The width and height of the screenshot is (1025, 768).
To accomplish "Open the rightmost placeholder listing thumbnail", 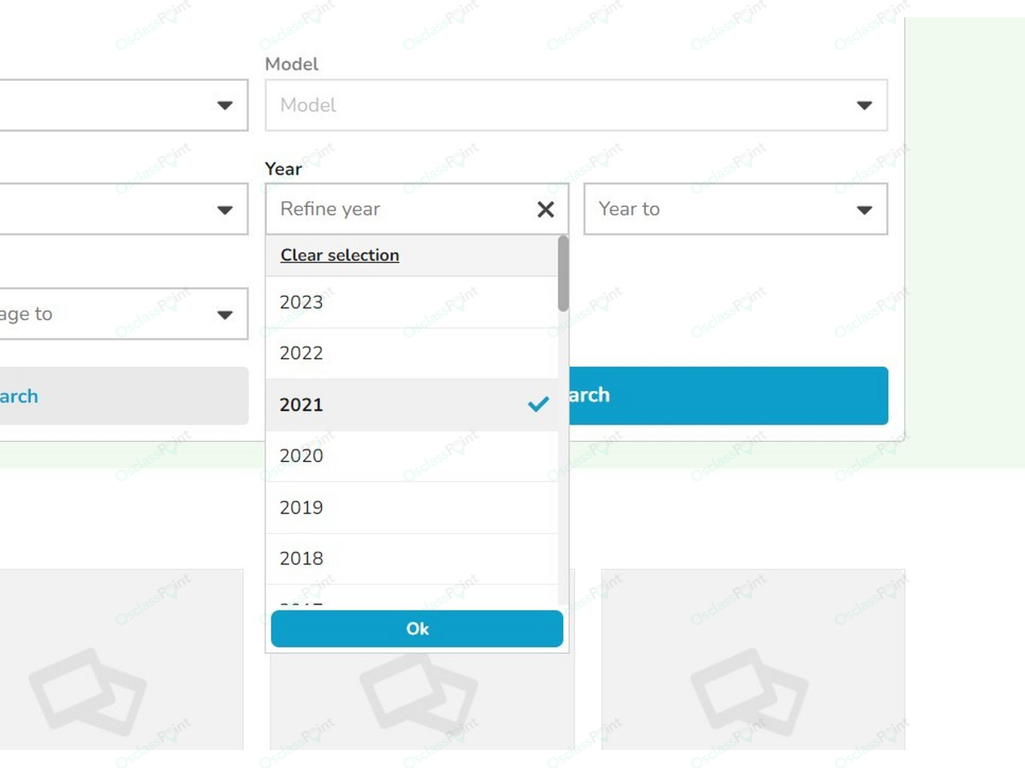I will pos(753,659).
